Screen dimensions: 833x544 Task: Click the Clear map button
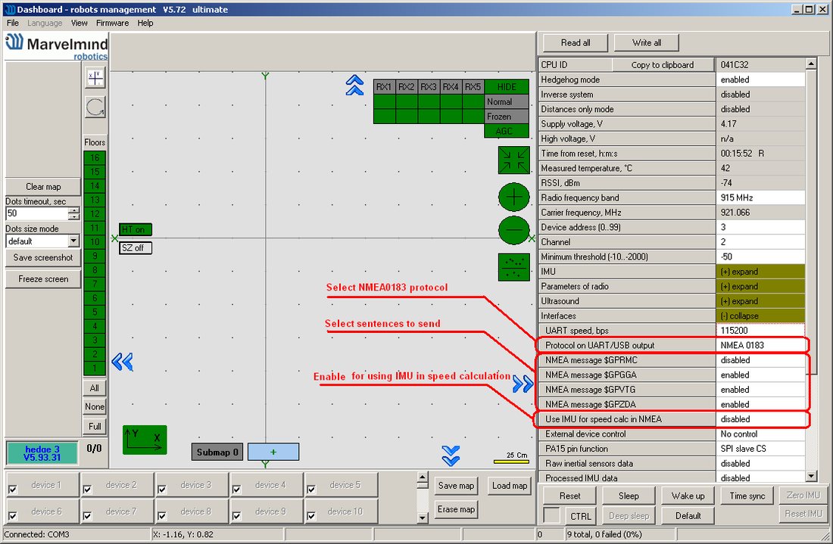(x=43, y=187)
